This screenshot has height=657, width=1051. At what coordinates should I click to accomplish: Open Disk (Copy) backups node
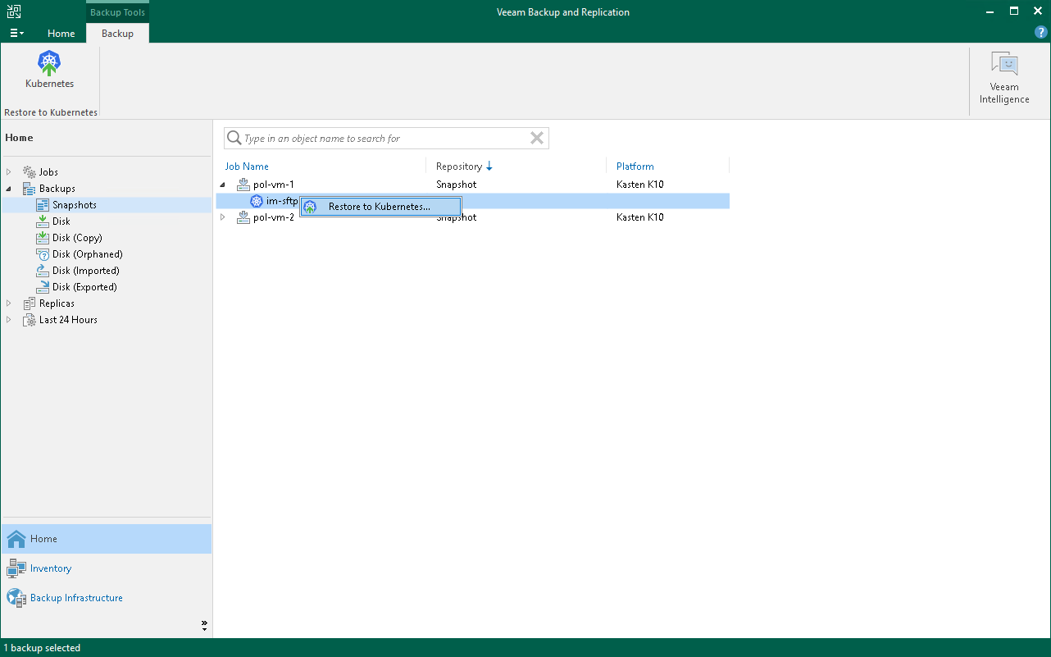[77, 238]
